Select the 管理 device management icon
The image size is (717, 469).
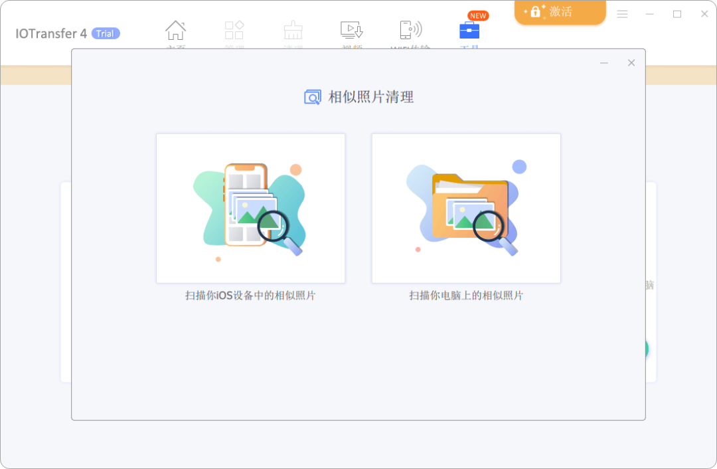pos(234,30)
